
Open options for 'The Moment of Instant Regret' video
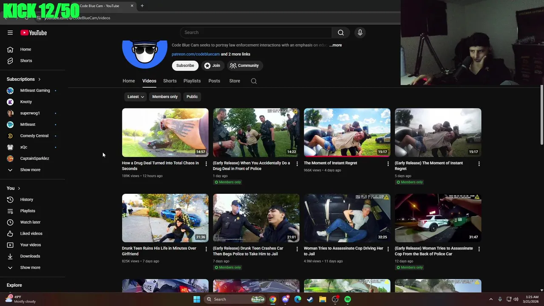388,164
